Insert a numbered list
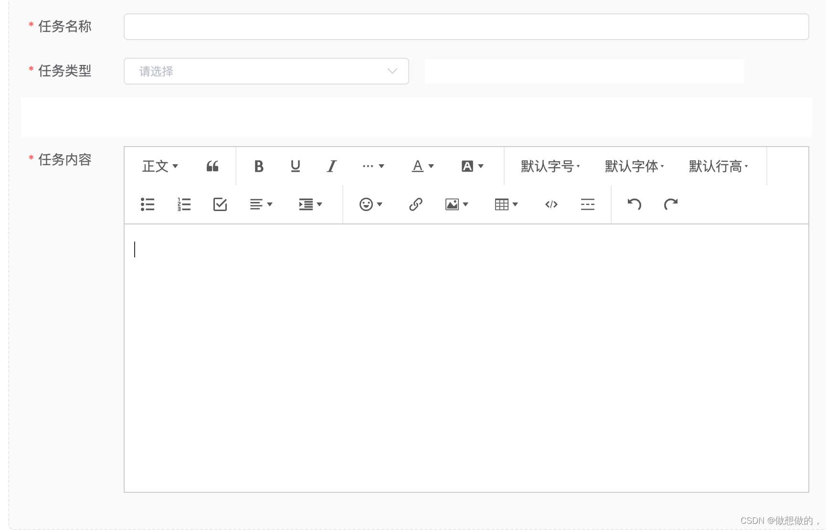Screen dimensions: 826x530 184,204
